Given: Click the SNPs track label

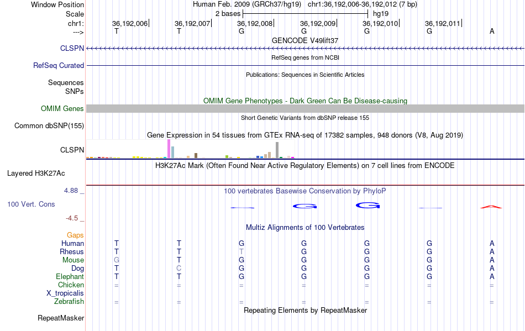Looking at the screenshot, I should click(x=75, y=91).
